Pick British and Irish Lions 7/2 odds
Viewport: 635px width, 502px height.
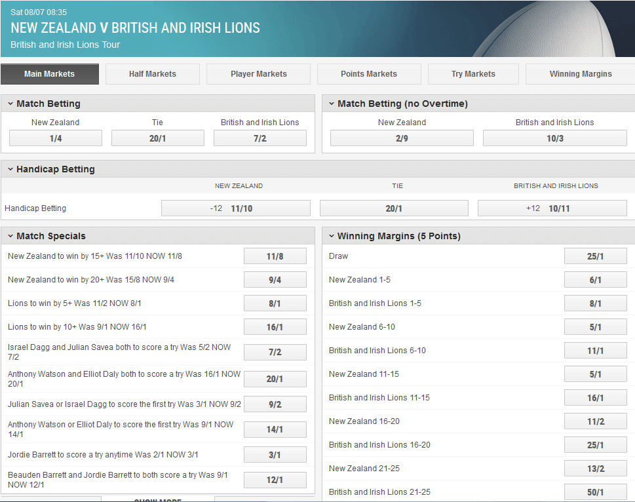click(260, 138)
